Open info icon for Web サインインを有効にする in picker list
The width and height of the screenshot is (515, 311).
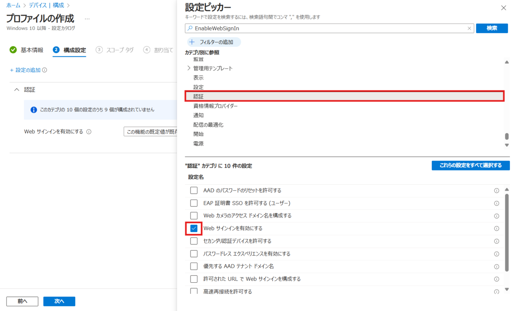[497, 228]
